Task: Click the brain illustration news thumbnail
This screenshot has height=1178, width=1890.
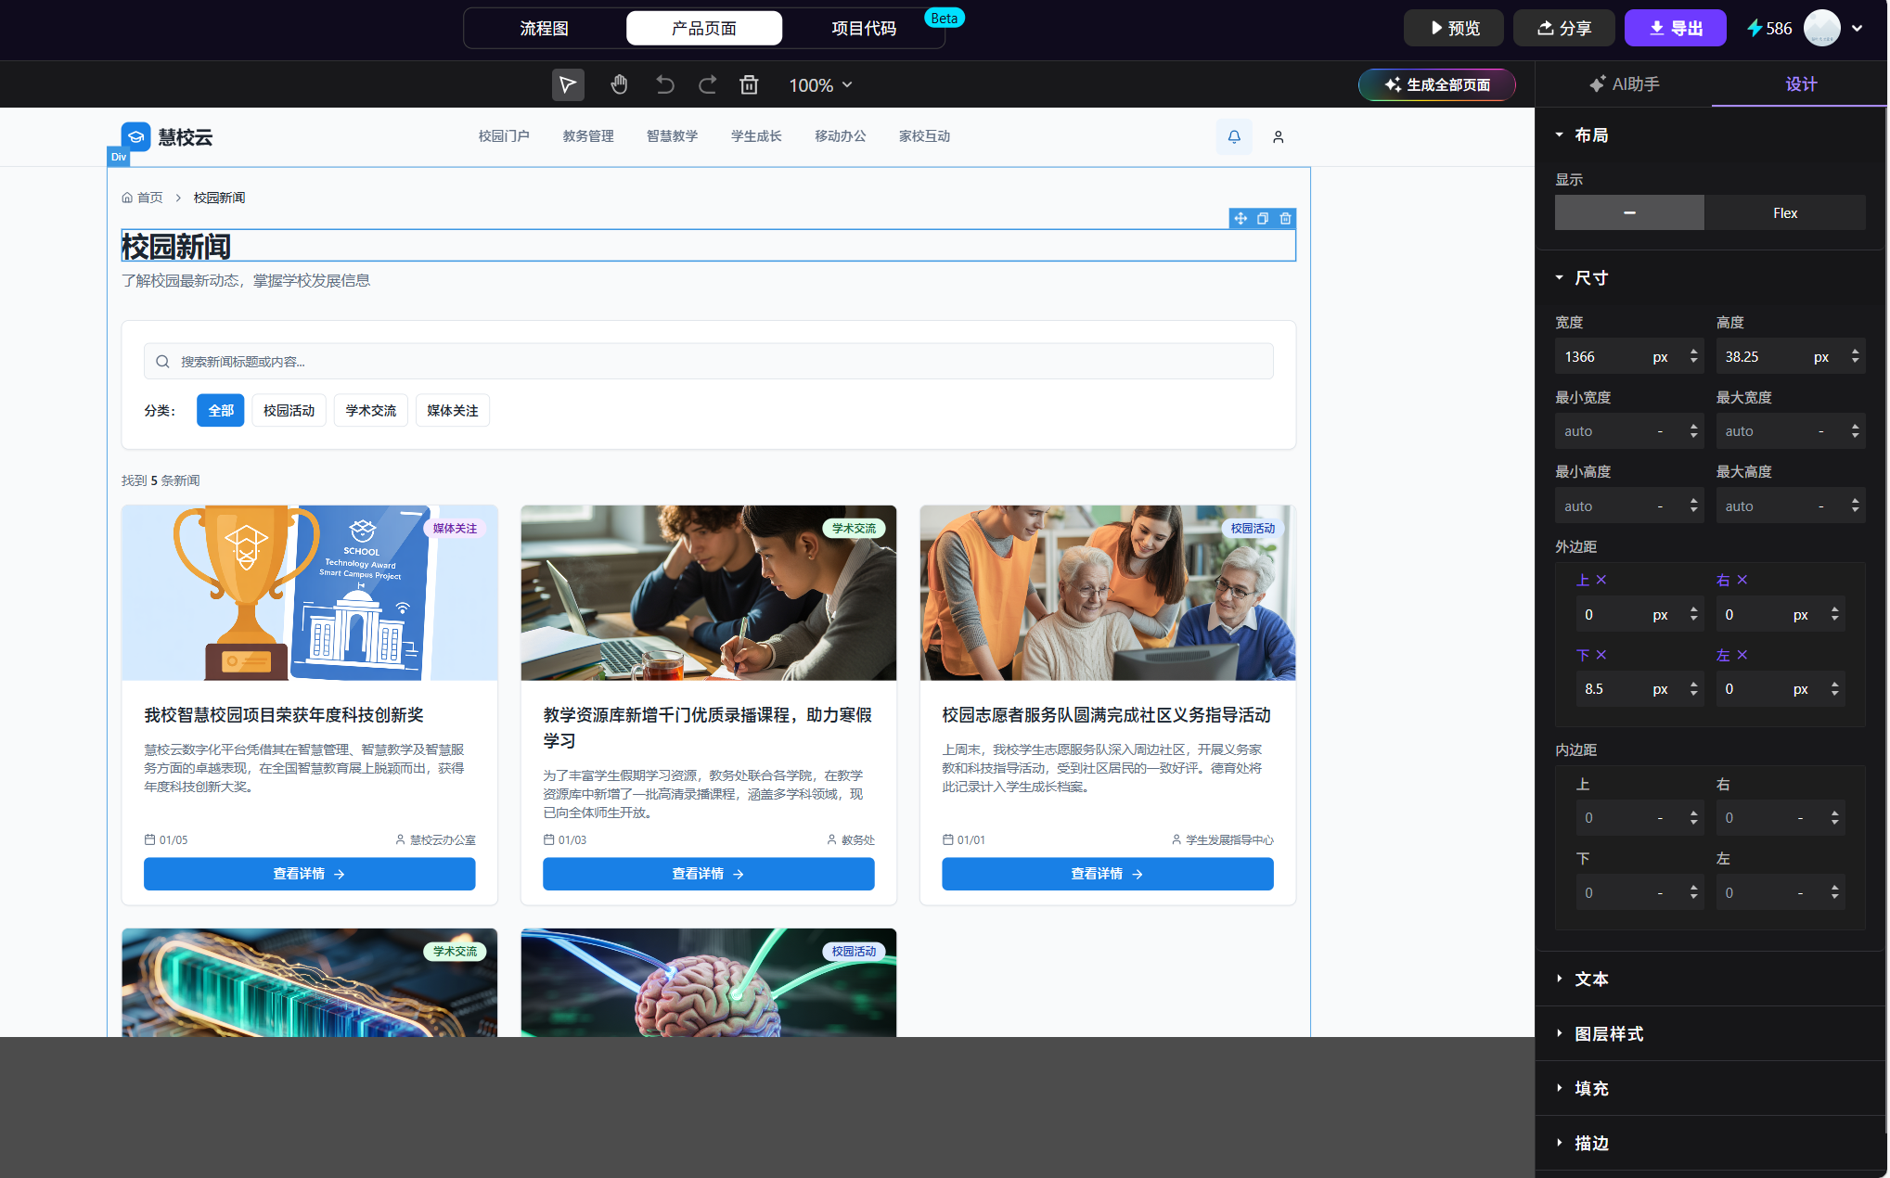Action: click(709, 982)
